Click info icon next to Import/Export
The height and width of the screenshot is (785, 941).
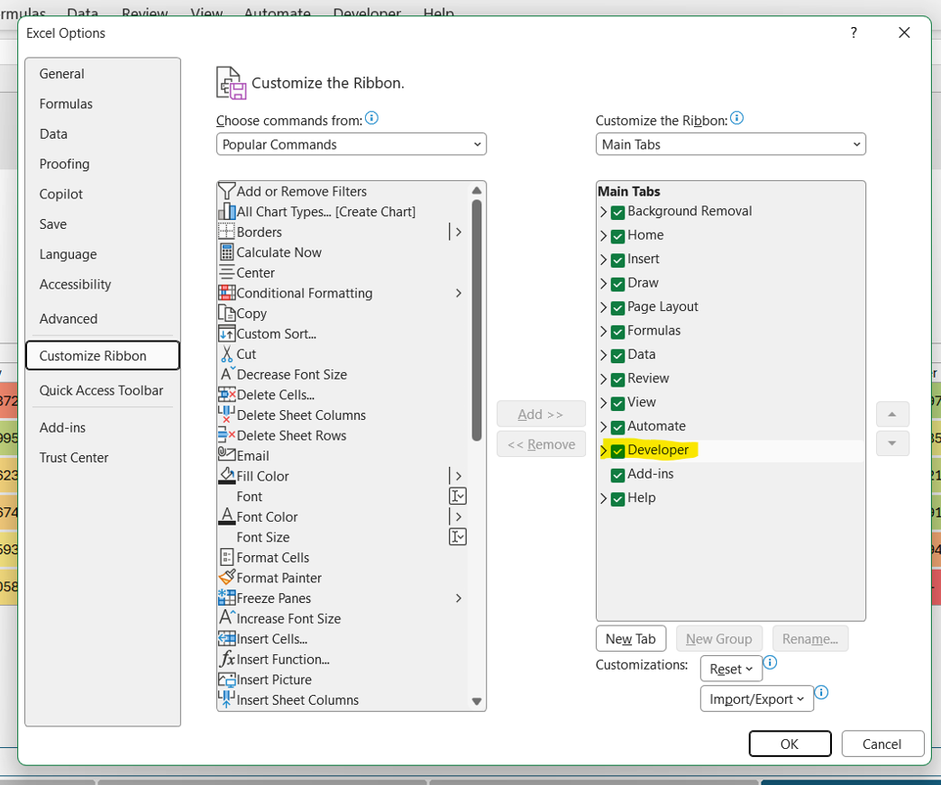pyautogui.click(x=821, y=692)
